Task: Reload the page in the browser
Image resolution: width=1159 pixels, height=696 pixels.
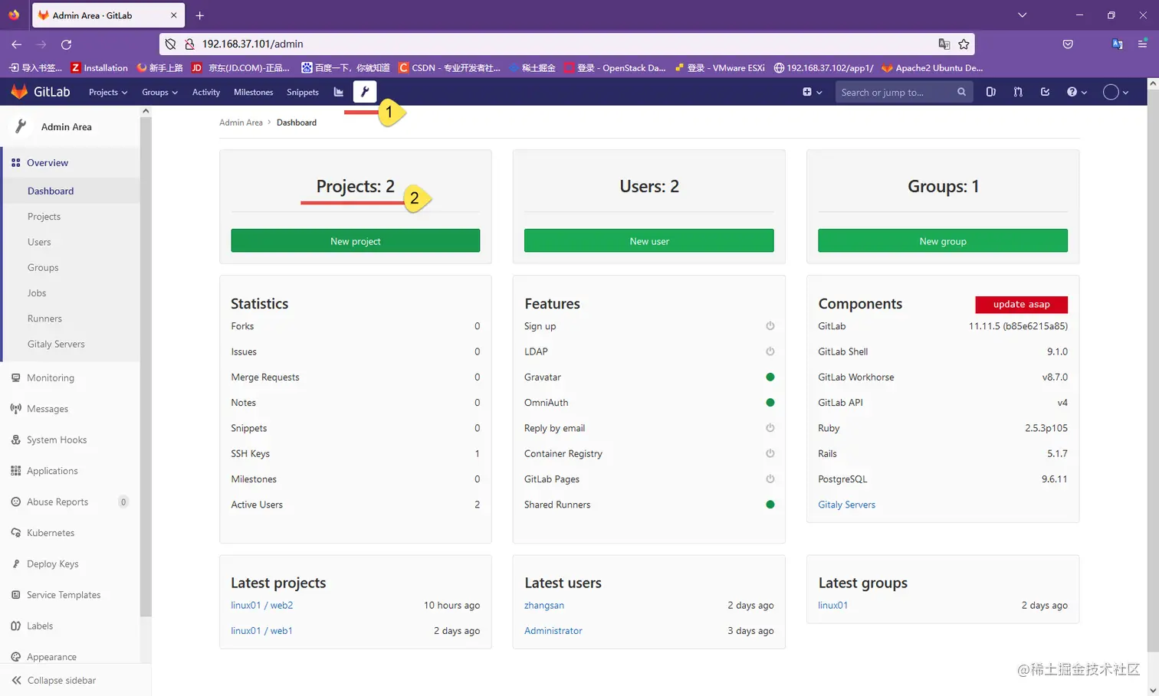Action: click(66, 44)
